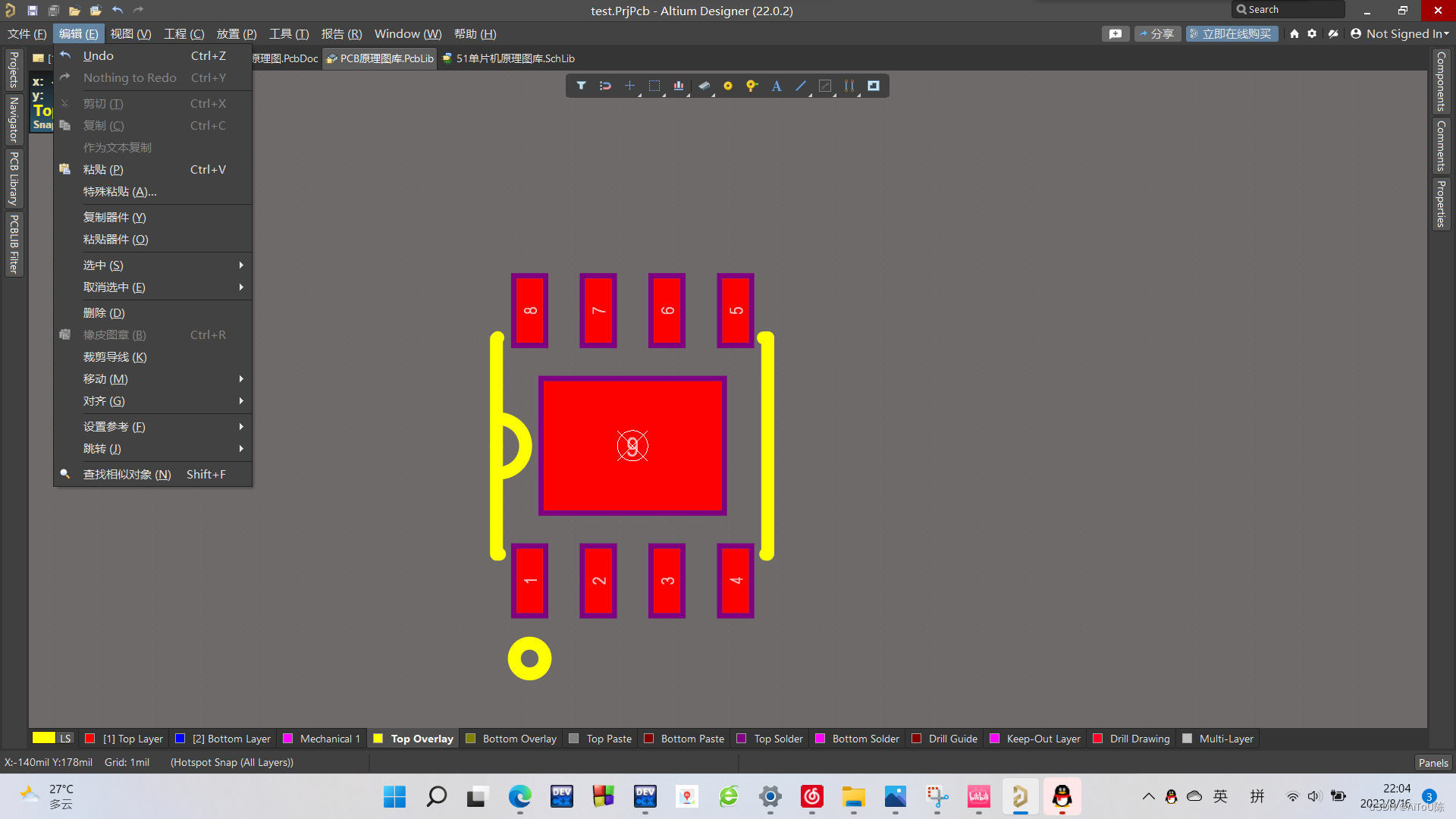This screenshot has height=819, width=1456.
Task: Open the snap options magnet icon
Action: coord(605,86)
